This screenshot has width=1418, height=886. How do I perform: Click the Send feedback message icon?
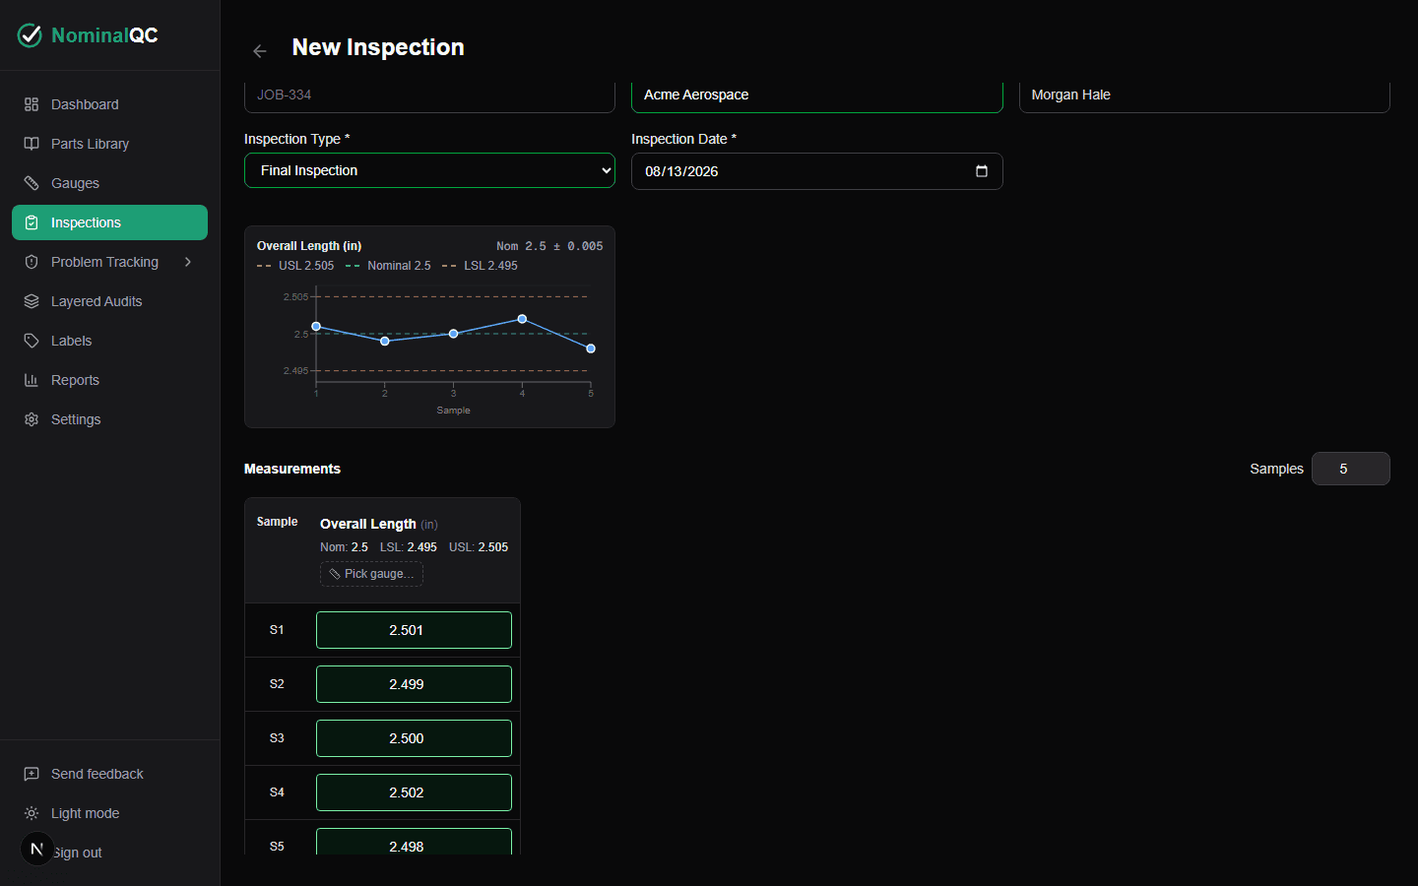32,774
